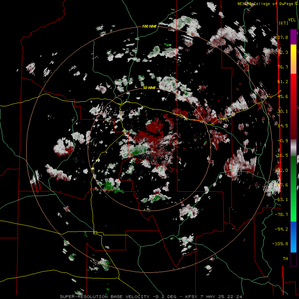Select the -47.6 velocity legend value

(281, 185)
